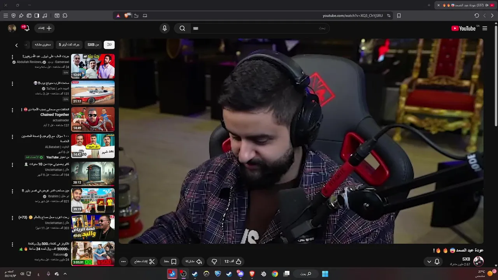Open the Chained Together video thumbnail
The image size is (498, 280).
[93, 119]
